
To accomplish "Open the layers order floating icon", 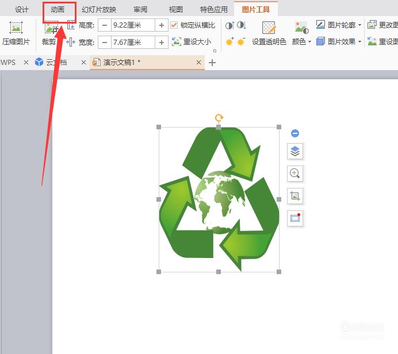I will tap(295, 151).
